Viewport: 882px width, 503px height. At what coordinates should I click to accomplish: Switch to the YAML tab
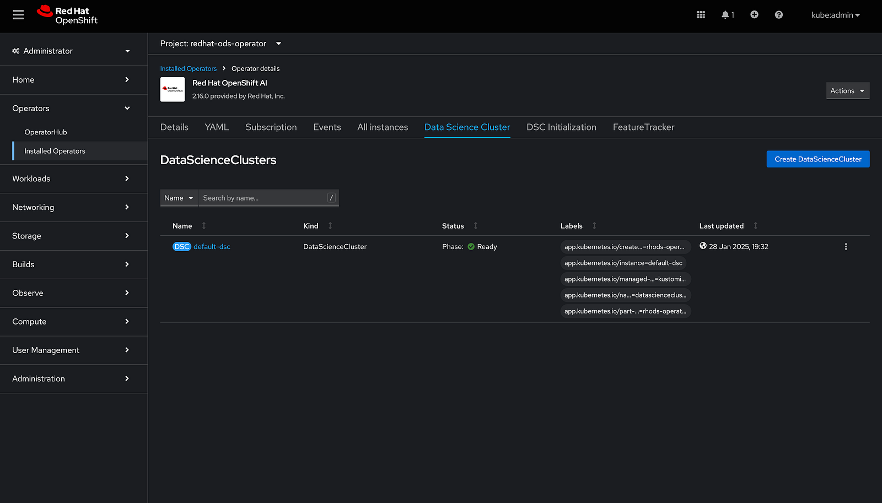217,127
